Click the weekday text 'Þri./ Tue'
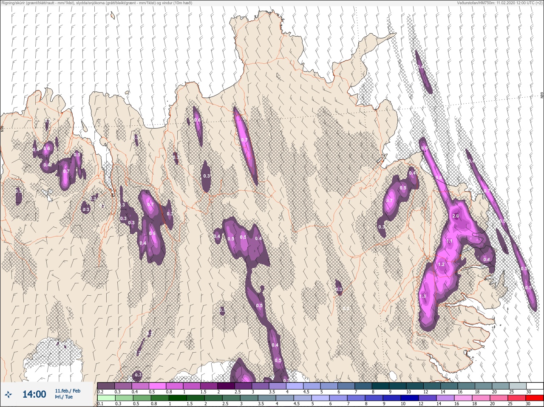The image size is (544, 407). [x=64, y=397]
